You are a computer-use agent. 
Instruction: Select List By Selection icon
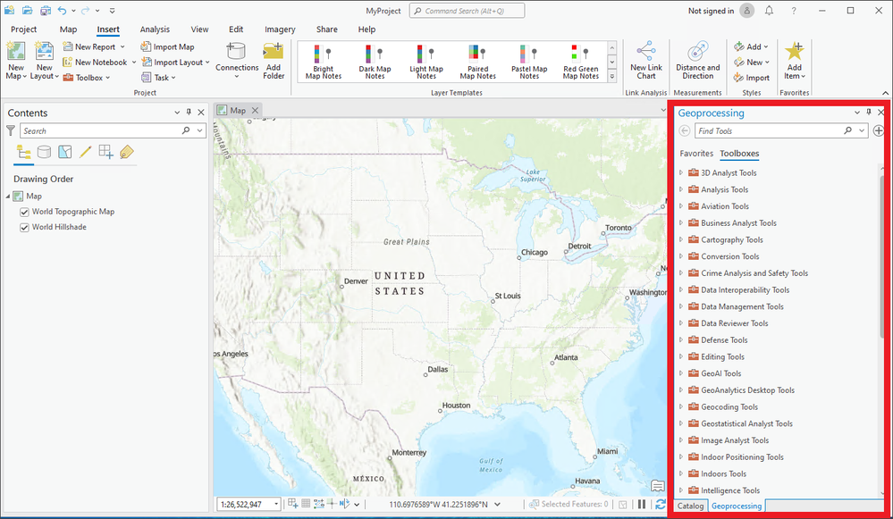[x=65, y=152]
